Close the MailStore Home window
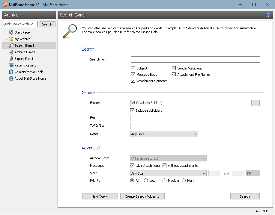Screen dimensions: 275x215 (268, 4)
